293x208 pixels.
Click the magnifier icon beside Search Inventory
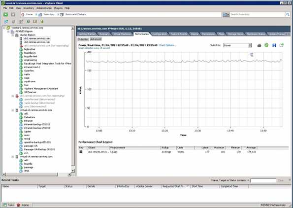pyautogui.click(x=288, y=14)
